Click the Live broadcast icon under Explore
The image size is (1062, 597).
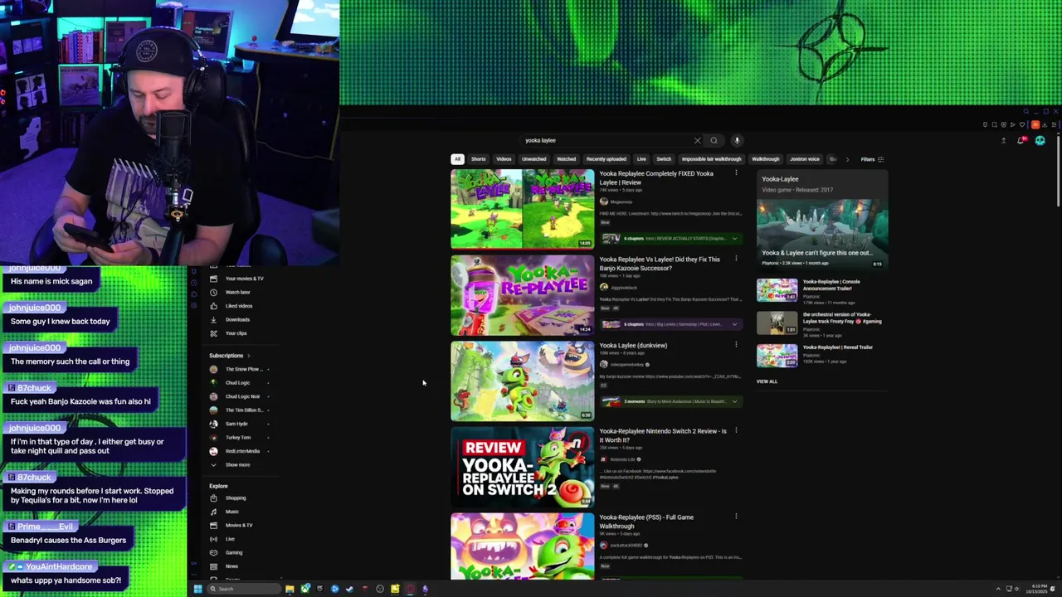tap(213, 539)
